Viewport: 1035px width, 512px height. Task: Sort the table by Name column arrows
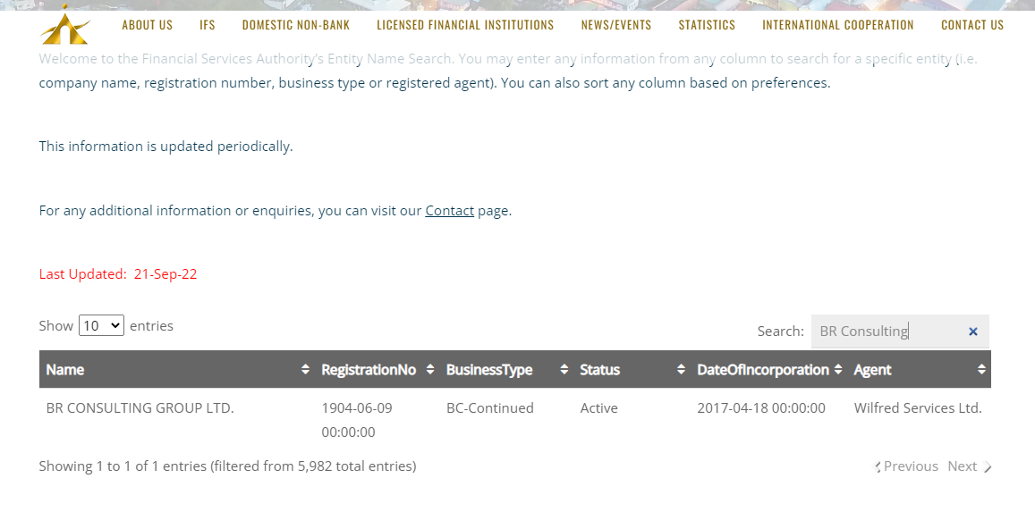305,370
